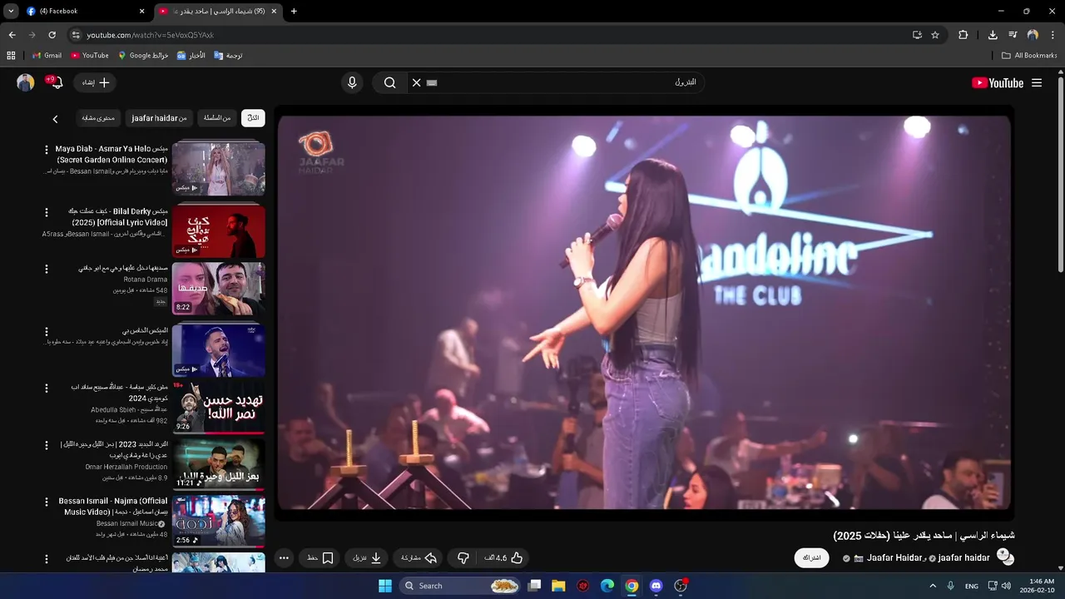This screenshot has width=1065, height=599.
Task: Open a new Chrome tab
Action: tap(294, 11)
